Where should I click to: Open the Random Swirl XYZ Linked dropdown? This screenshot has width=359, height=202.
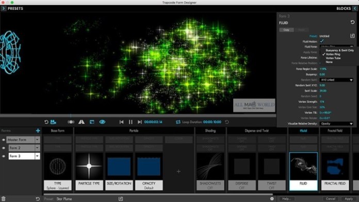pos(336,80)
